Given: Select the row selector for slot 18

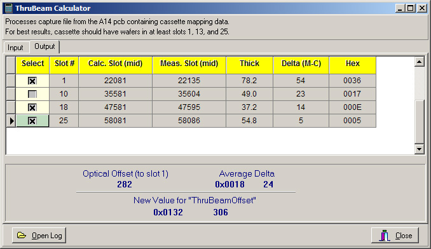Looking at the screenshot, I should pyautogui.click(x=11, y=107).
